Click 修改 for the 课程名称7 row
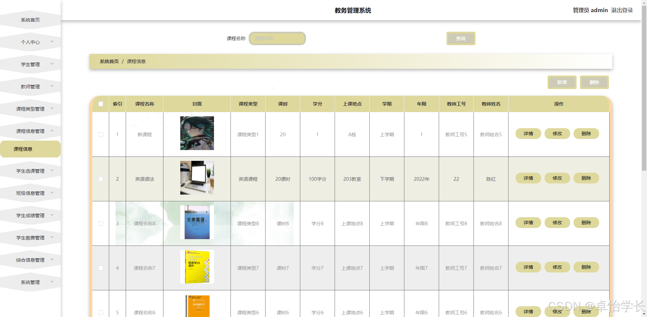 click(557, 267)
